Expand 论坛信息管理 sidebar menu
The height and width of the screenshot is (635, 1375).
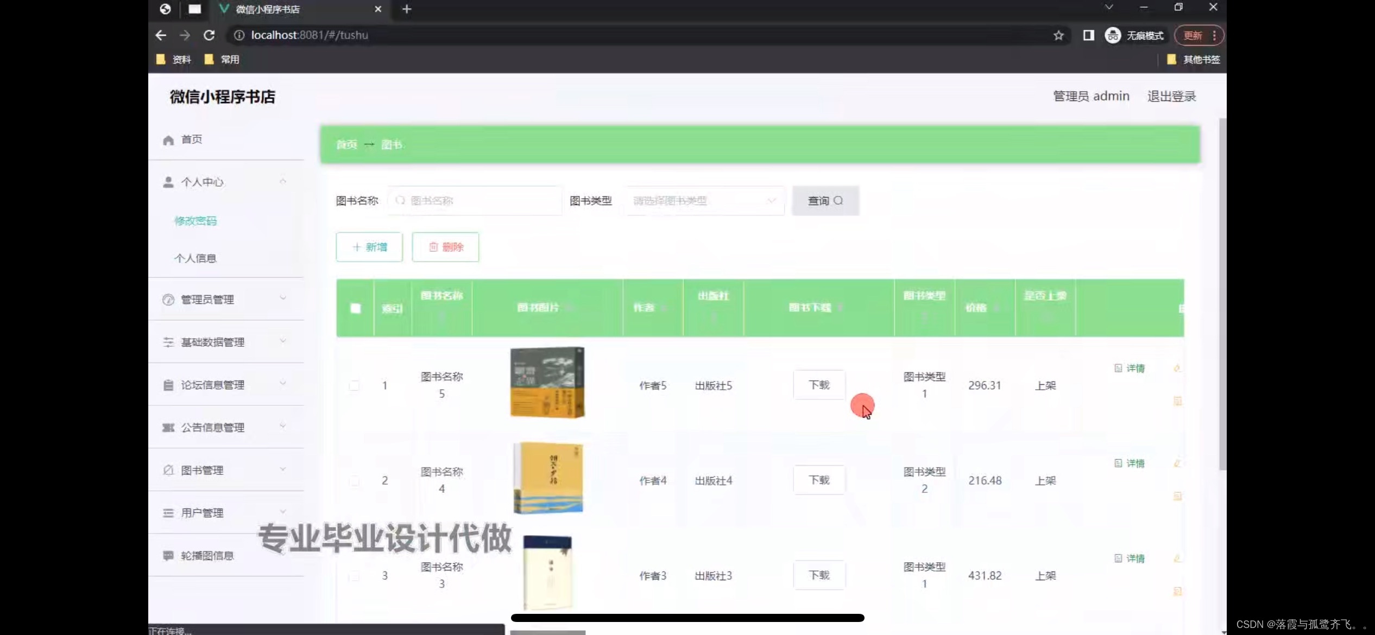tap(226, 385)
